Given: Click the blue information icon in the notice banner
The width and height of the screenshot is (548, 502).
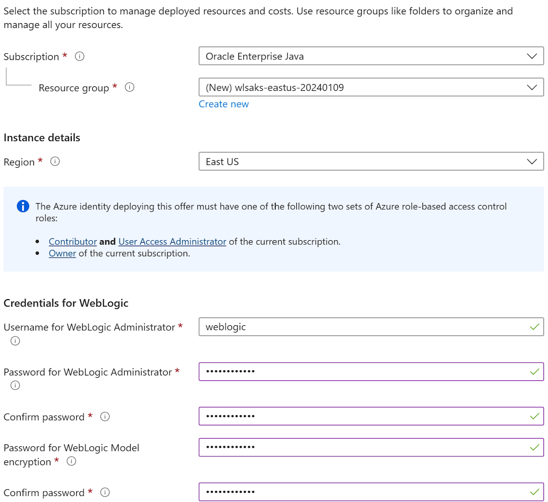Looking at the screenshot, I should coord(23,206).
